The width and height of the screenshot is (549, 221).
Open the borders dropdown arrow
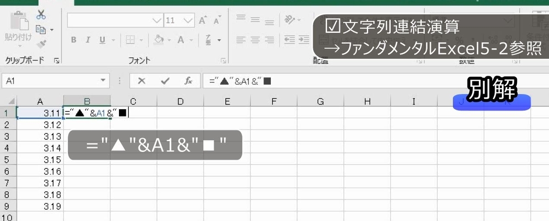tap(141, 41)
